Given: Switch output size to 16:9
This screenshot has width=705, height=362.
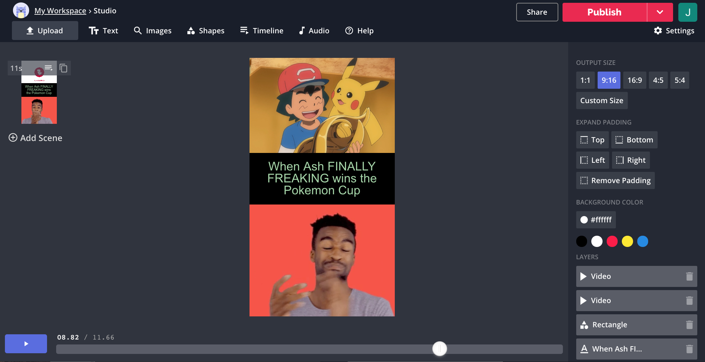Looking at the screenshot, I should [634, 80].
